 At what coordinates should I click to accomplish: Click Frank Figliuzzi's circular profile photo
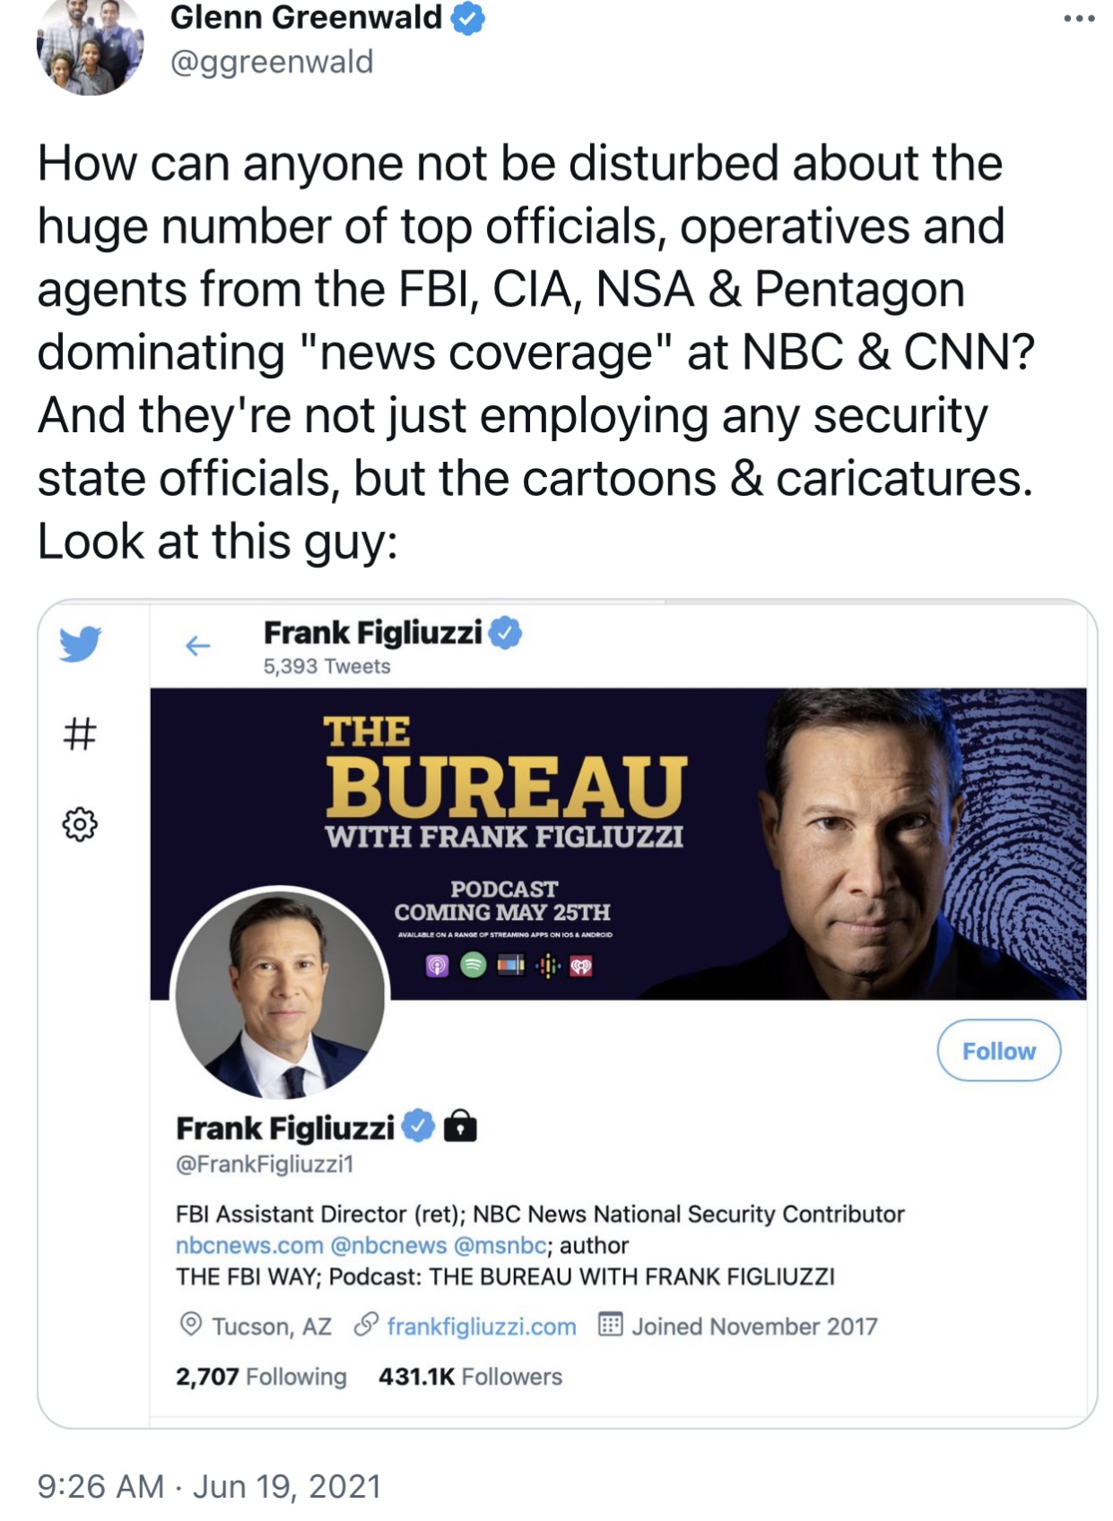pyautogui.click(x=281, y=994)
